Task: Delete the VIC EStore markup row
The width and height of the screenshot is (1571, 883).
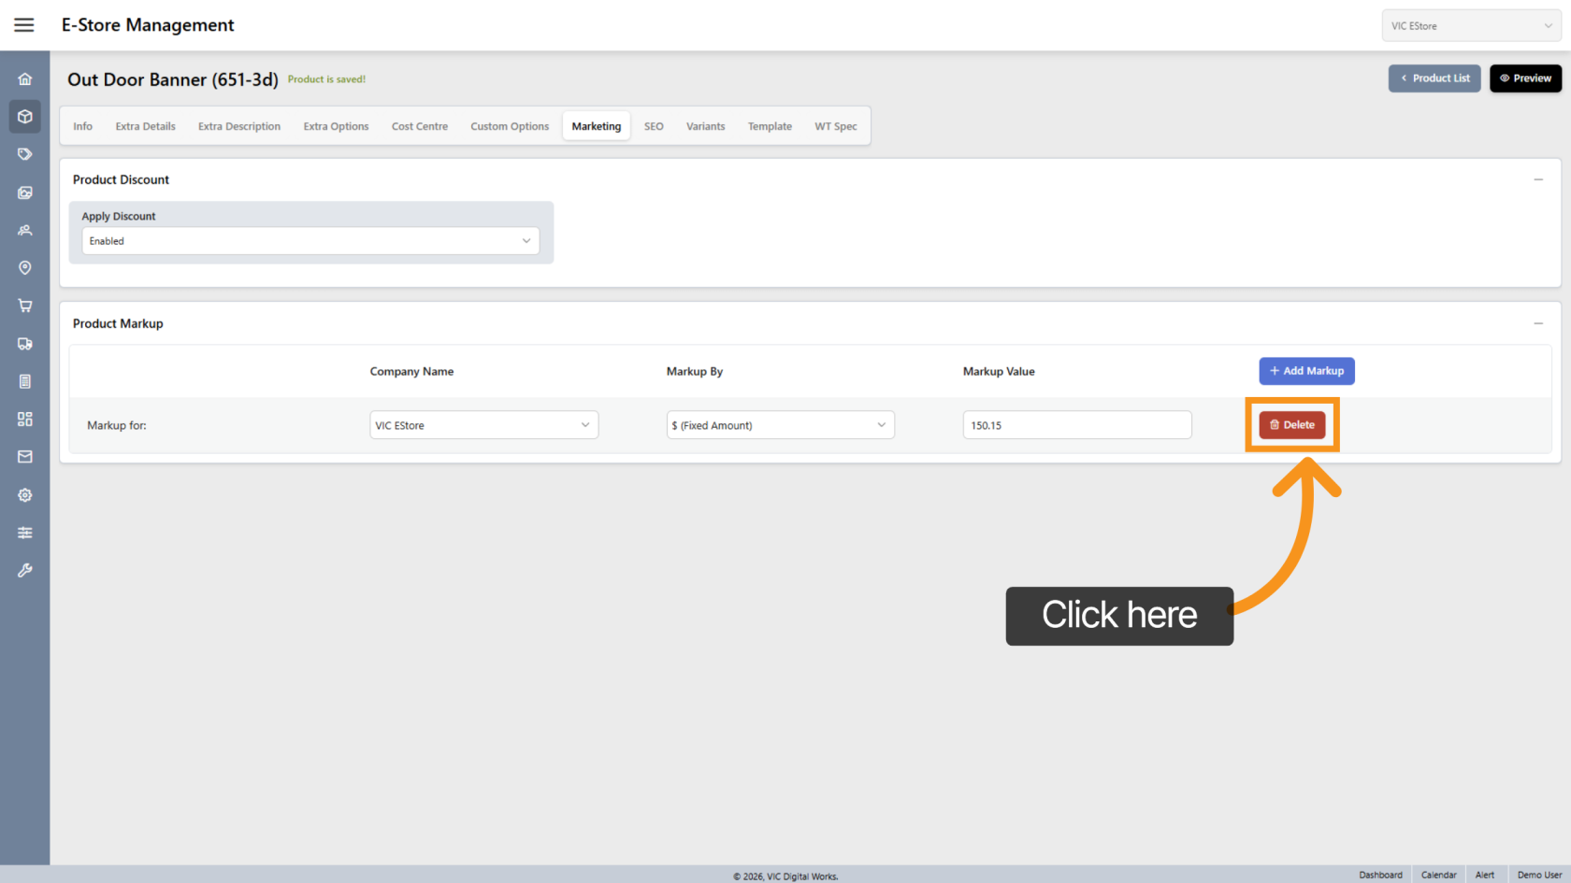Action: coord(1292,425)
